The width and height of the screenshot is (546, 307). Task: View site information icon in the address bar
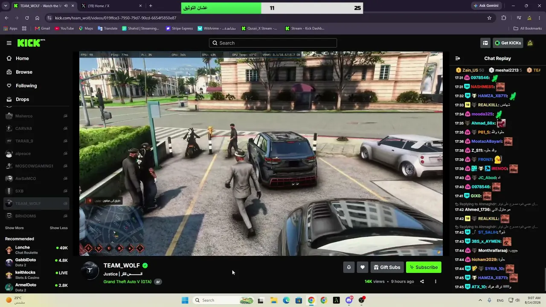pos(49,18)
